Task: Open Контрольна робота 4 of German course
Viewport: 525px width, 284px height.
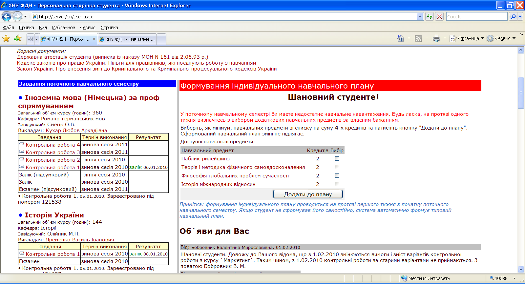Action: [x=53, y=145]
